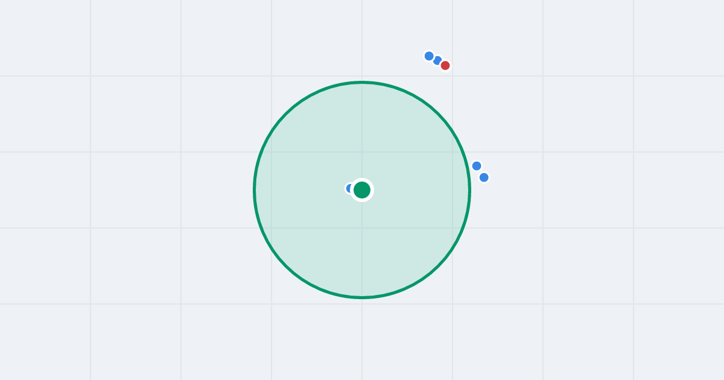Viewport: 724px width, 380px height.
Task: Click the lower blue dot right of the circle
Action: [484, 177]
